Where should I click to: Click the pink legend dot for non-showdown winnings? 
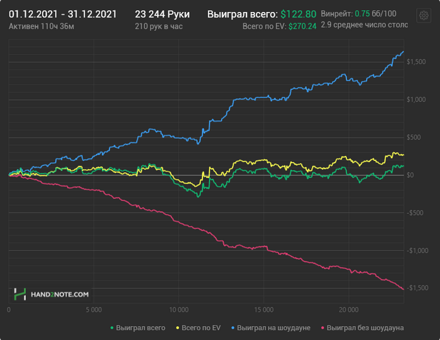[322, 327]
